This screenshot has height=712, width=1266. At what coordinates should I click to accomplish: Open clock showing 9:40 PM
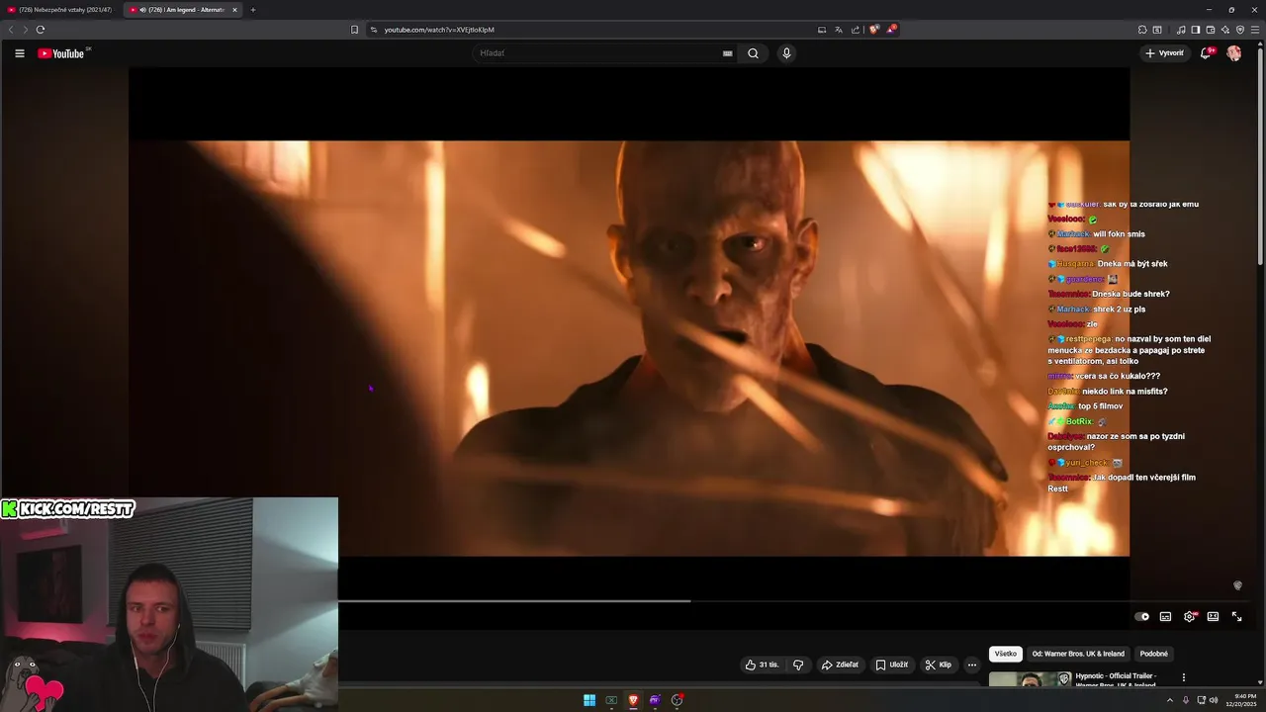pos(1242,700)
